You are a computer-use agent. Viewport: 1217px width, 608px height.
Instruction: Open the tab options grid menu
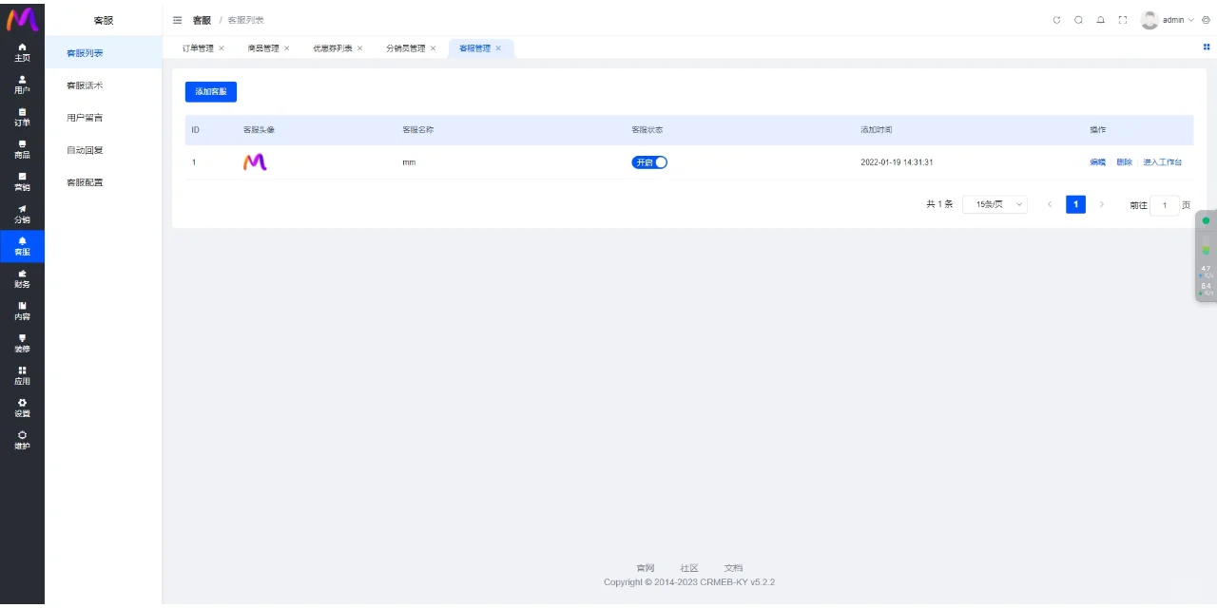1207,47
